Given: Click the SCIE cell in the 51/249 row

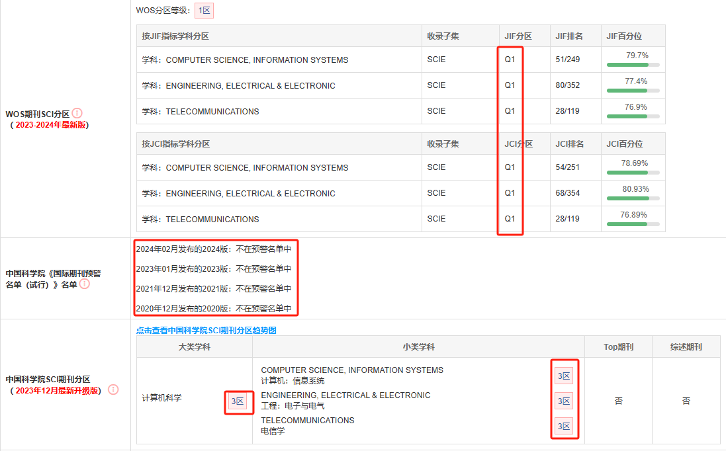Looking at the screenshot, I should click(460, 60).
